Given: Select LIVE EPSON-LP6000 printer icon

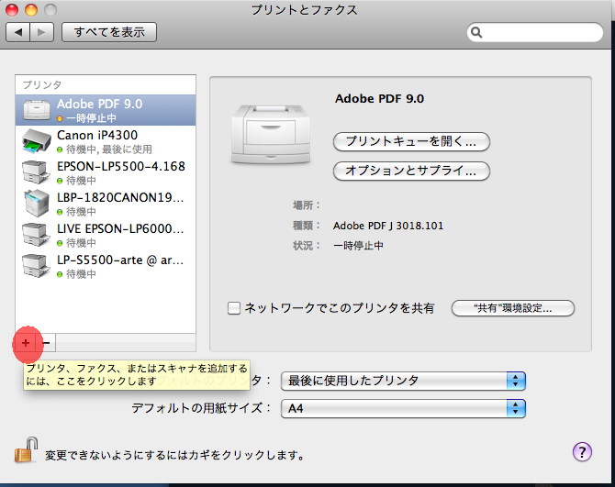Looking at the screenshot, I should click(36, 235).
